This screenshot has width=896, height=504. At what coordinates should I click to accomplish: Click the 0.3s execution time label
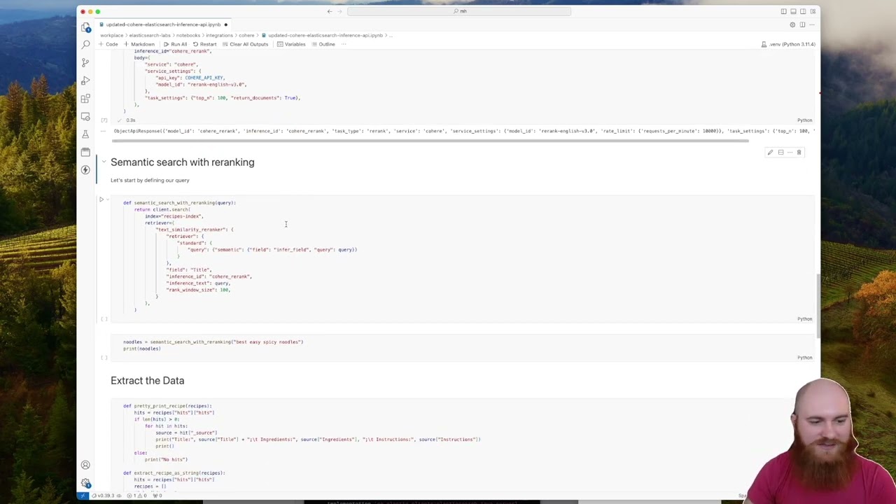click(x=131, y=120)
